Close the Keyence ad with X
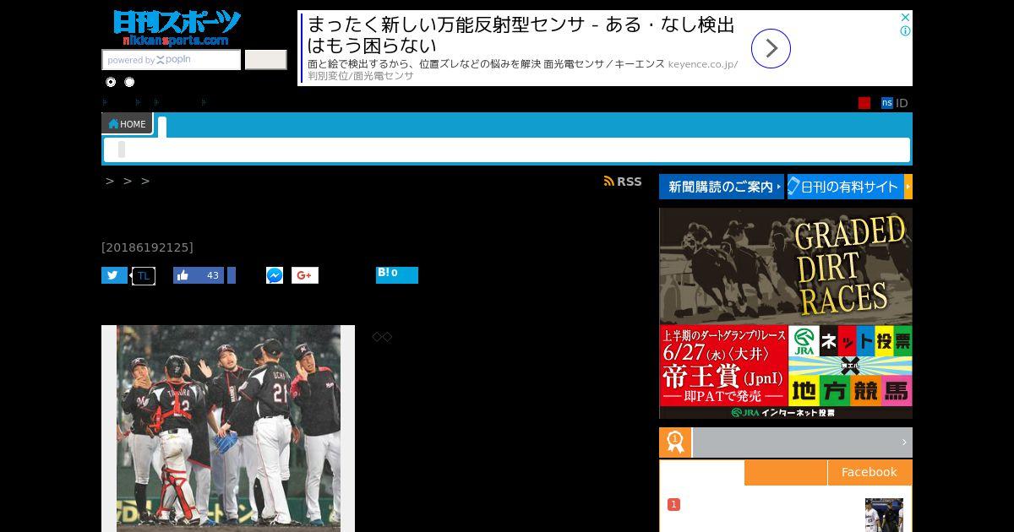The image size is (1014, 532). [x=905, y=17]
